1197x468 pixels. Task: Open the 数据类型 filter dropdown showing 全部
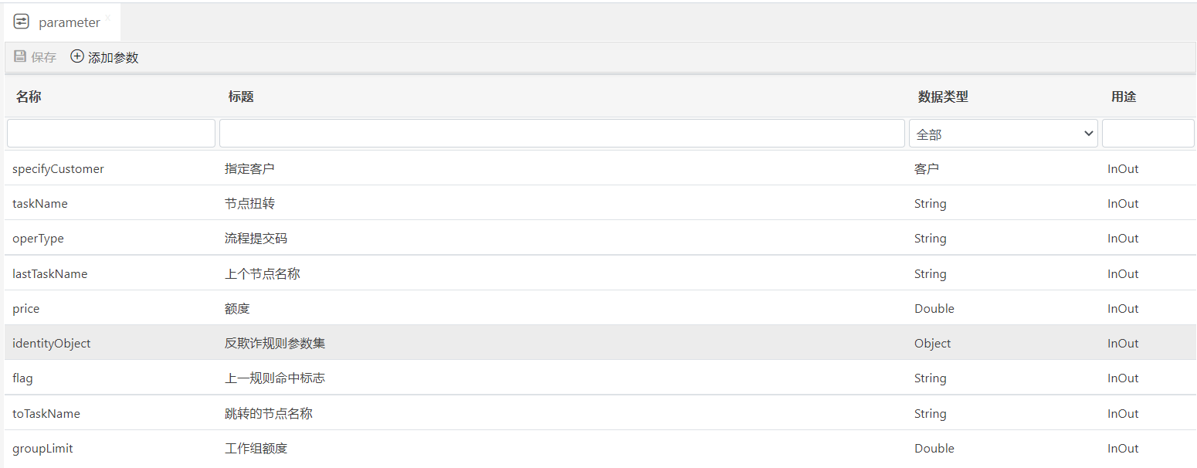tap(1003, 134)
